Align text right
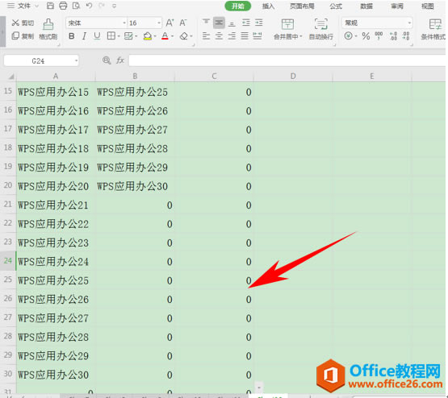 click(x=232, y=36)
